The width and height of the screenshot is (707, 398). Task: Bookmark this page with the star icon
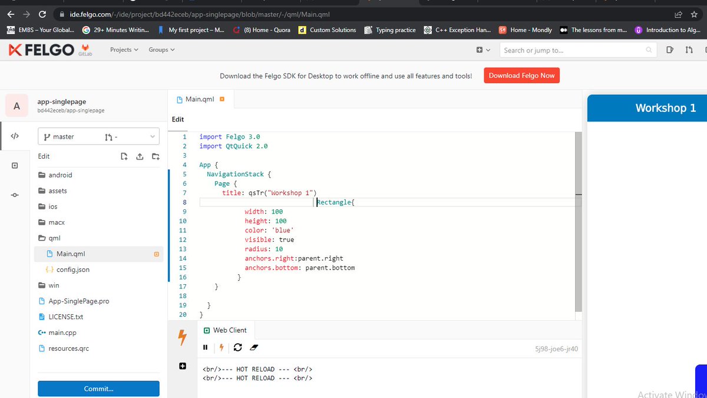pos(695,14)
